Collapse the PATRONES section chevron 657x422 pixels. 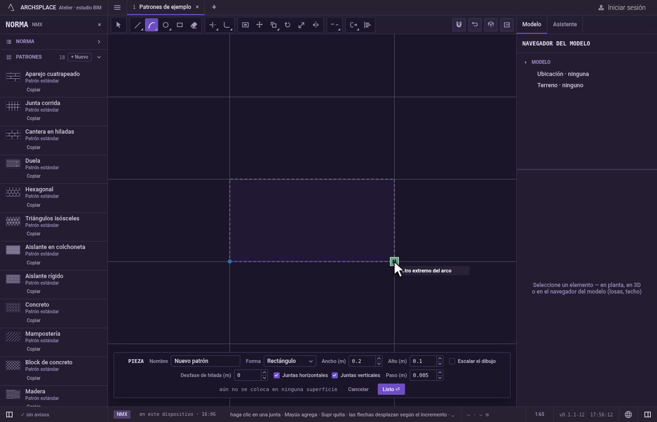(99, 57)
